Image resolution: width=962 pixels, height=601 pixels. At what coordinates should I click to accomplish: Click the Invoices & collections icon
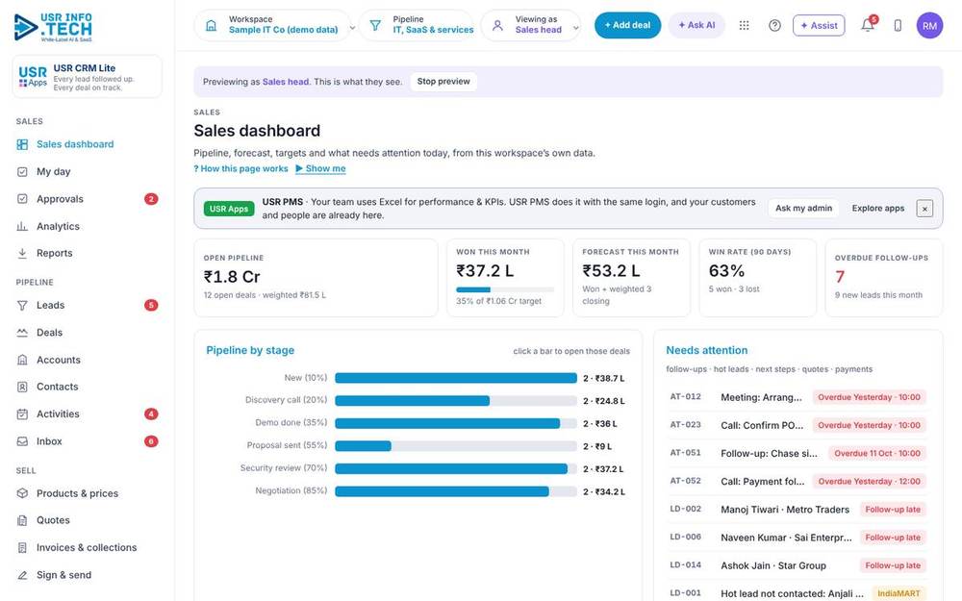pos(22,548)
